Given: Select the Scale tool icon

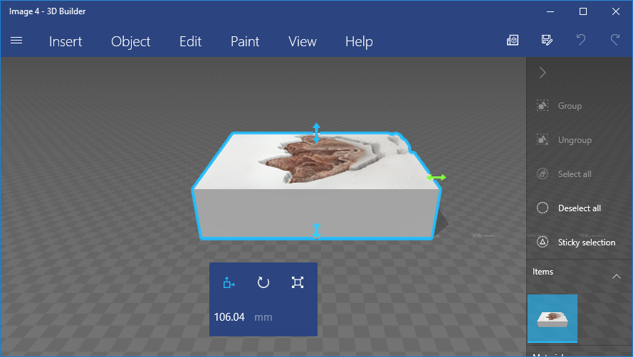Looking at the screenshot, I should tap(298, 282).
